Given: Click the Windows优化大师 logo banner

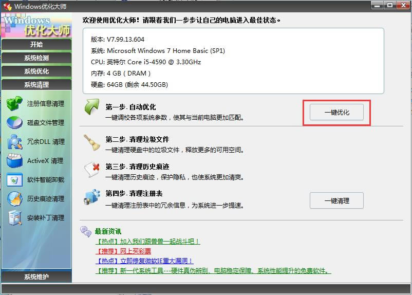Looking at the screenshot, I should click(36, 26).
